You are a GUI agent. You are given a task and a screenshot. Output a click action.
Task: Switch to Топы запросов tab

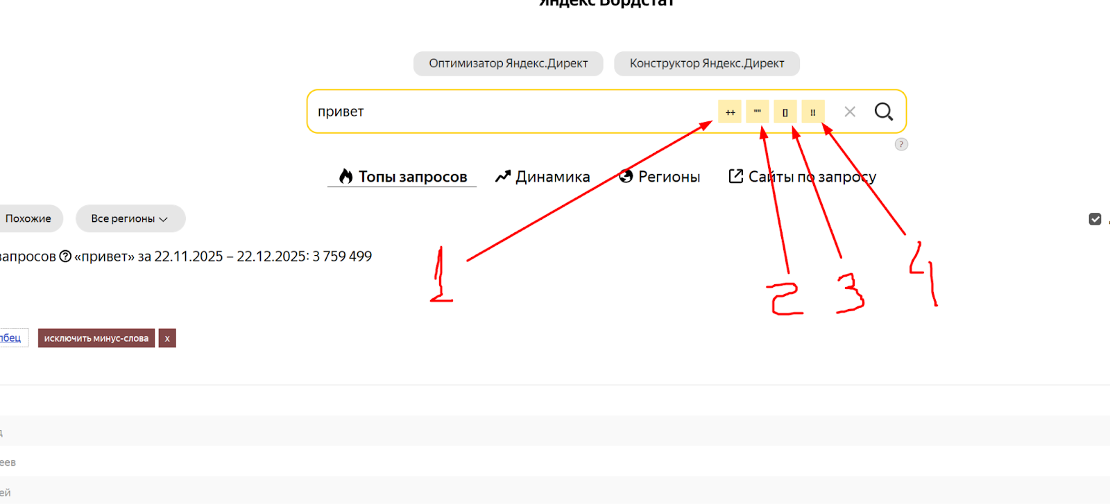tap(402, 177)
